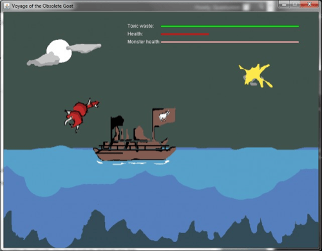Click the white moon behind clouds
Image resolution: width=322 pixels, height=251 pixels.
point(59,51)
